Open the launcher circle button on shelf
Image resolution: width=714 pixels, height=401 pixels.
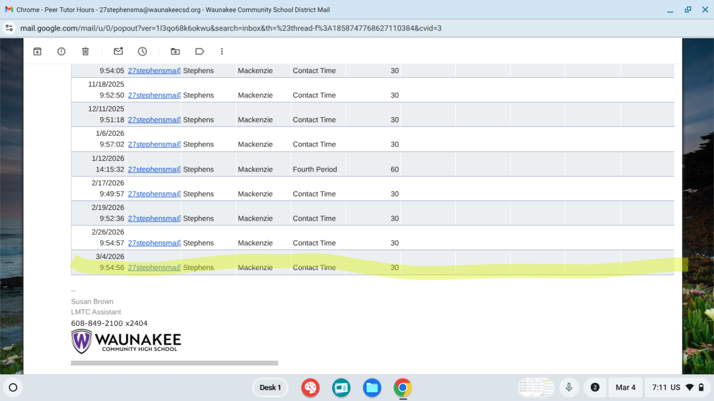pyautogui.click(x=13, y=388)
